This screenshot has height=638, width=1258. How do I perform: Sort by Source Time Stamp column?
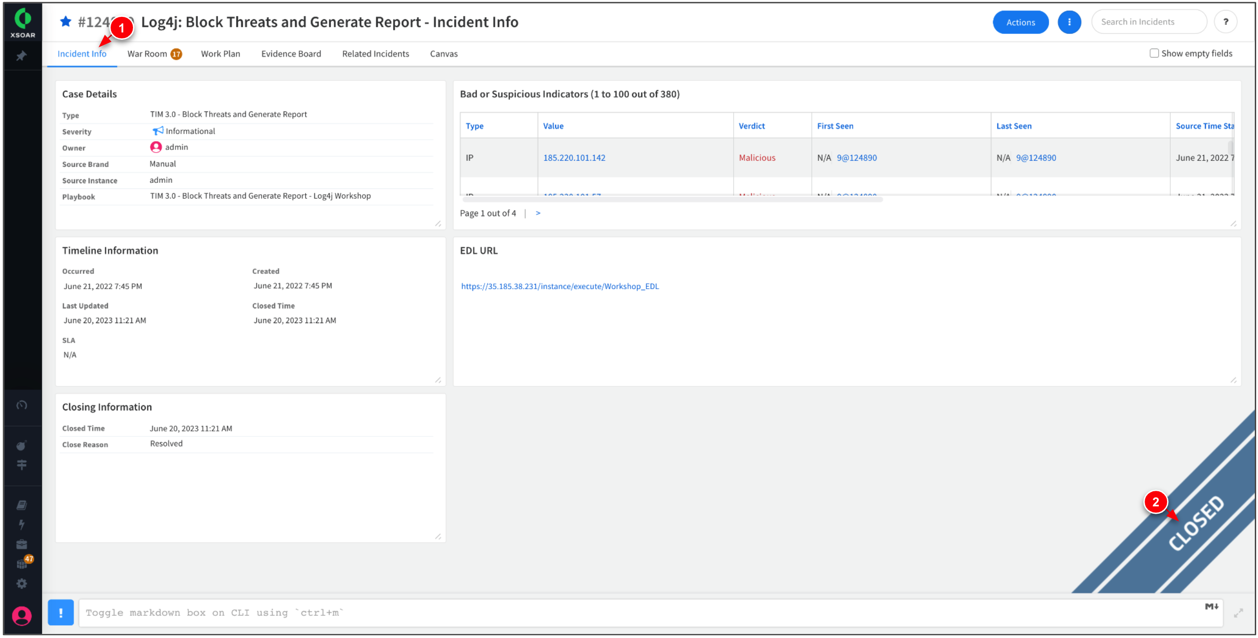pyautogui.click(x=1205, y=126)
